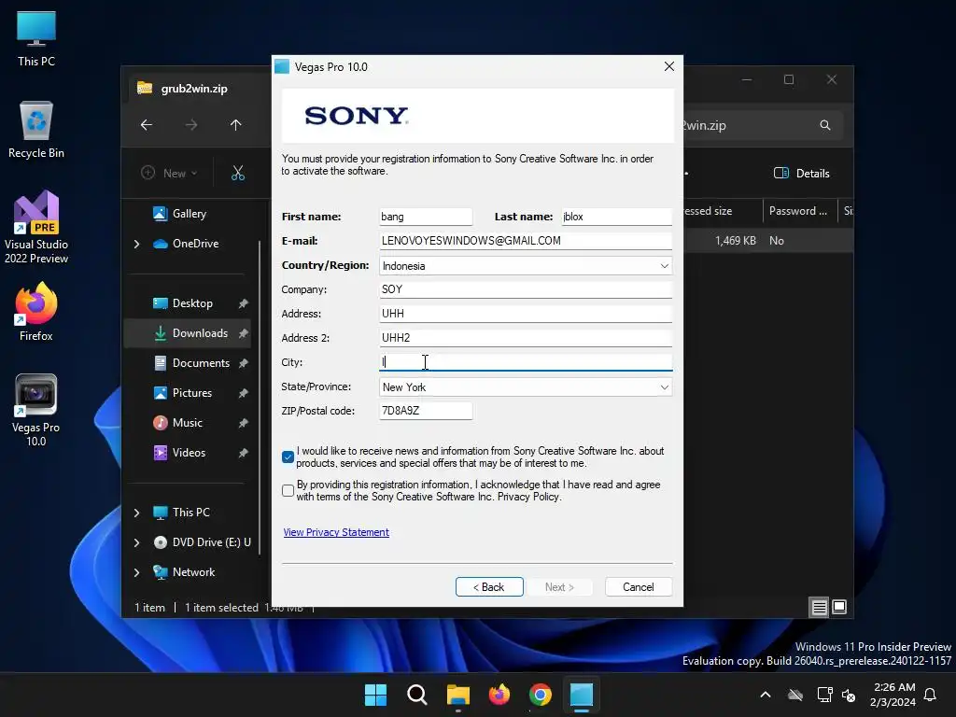
Task: Open taskbar Search
Action: tap(417, 695)
